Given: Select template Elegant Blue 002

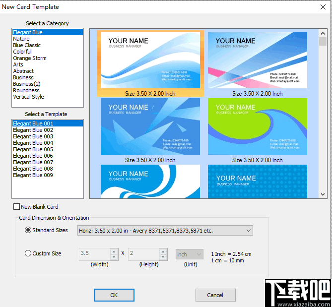Looking at the screenshot, I should pos(48,130).
